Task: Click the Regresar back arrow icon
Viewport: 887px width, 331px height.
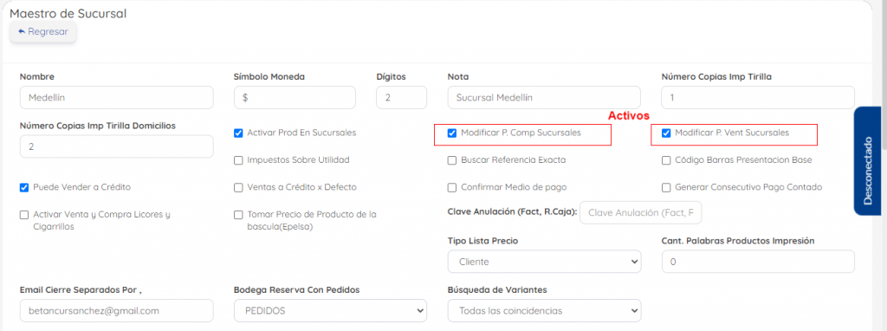Action: [x=22, y=32]
